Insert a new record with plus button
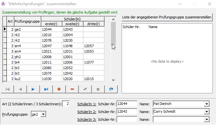 point(59,89)
